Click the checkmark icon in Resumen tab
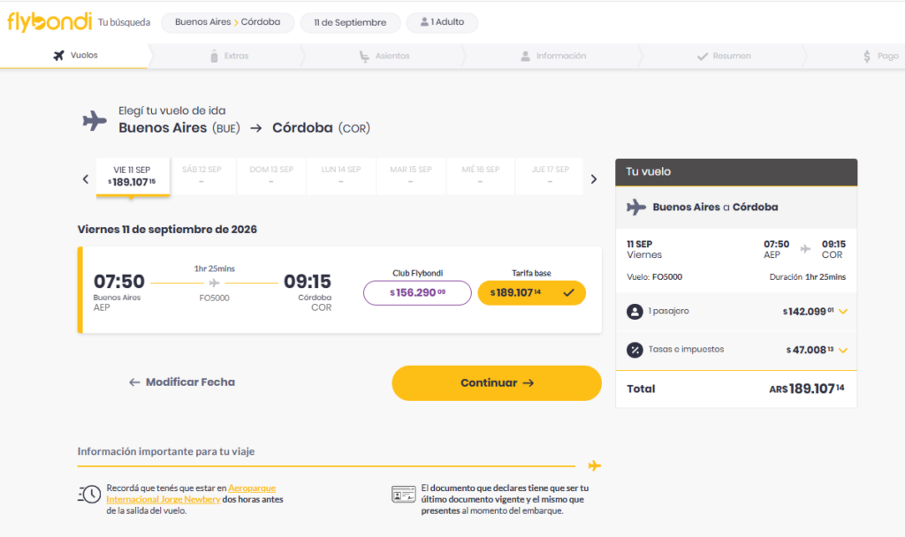The image size is (905, 537). click(703, 56)
